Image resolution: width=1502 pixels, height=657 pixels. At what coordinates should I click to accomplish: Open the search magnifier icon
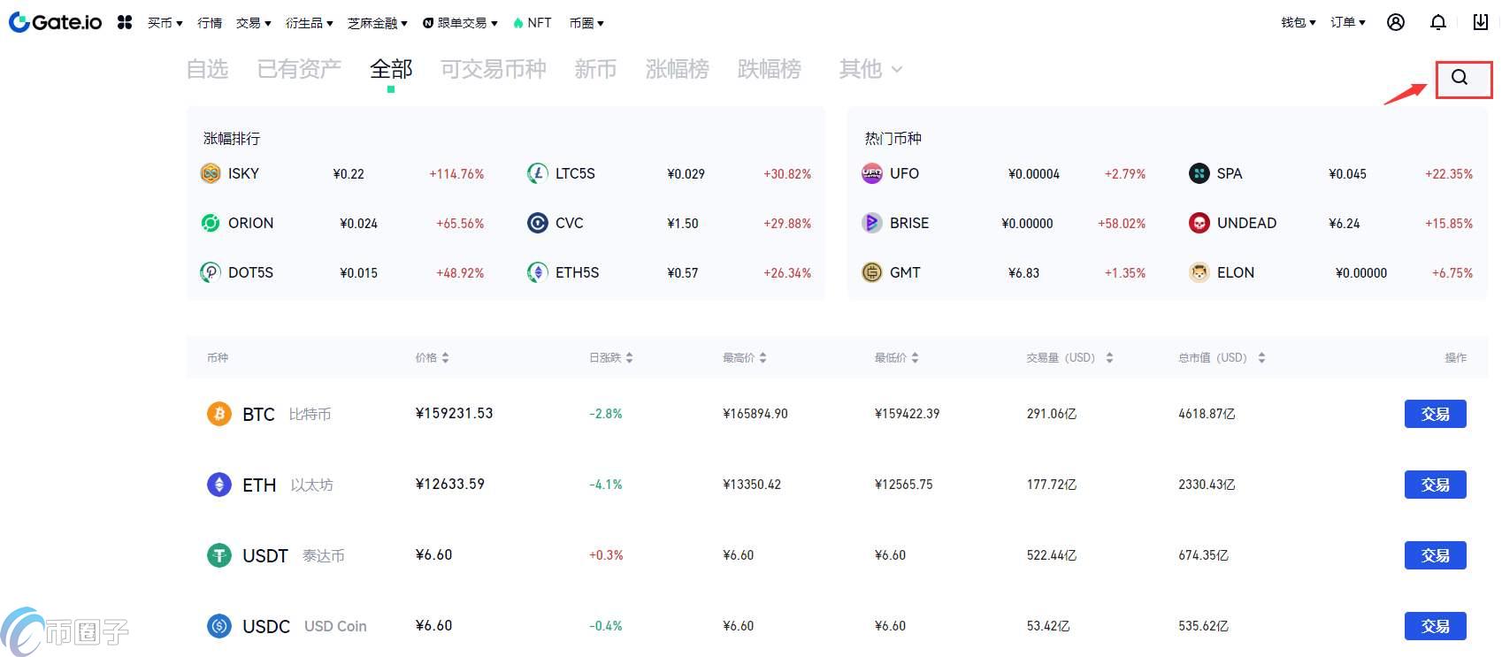pyautogui.click(x=1460, y=77)
